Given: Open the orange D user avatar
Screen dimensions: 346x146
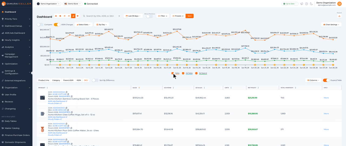Looking at the screenshot, I should coord(340,4).
